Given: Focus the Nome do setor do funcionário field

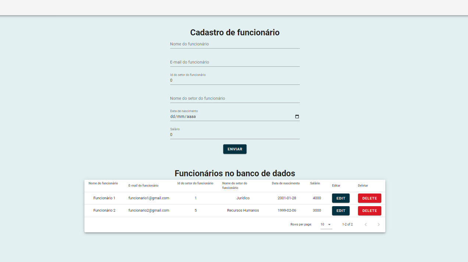Looking at the screenshot, I should click(235, 98).
